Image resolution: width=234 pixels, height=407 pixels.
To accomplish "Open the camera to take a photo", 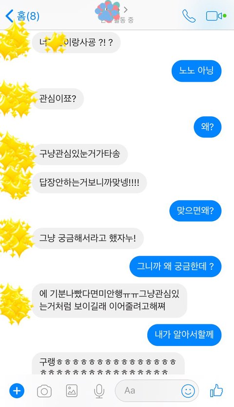I will (x=44, y=391).
